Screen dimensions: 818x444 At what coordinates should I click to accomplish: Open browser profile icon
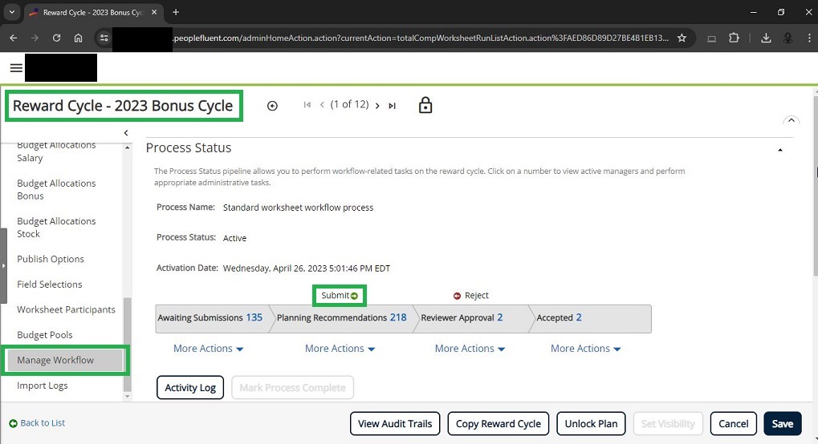(x=787, y=38)
